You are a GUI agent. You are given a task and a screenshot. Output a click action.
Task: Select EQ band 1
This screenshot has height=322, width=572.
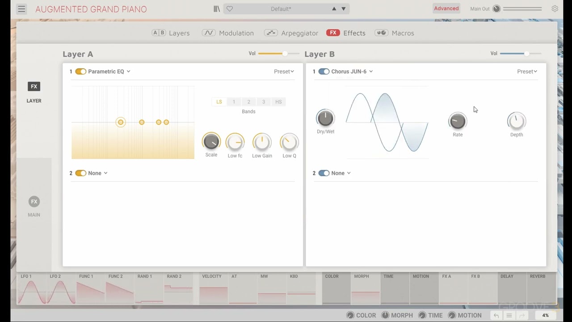(x=234, y=102)
